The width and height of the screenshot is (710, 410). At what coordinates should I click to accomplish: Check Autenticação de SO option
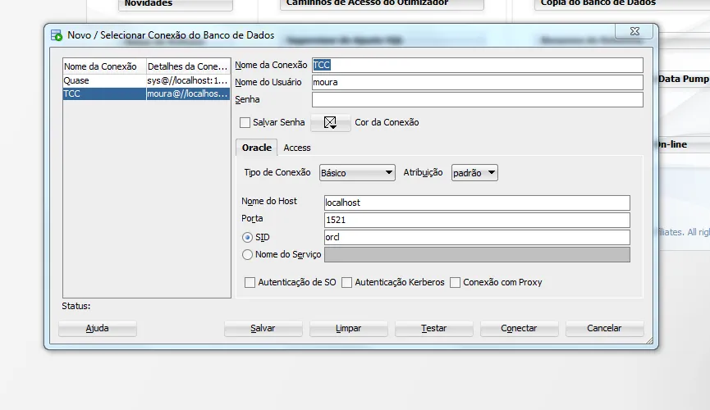point(250,282)
